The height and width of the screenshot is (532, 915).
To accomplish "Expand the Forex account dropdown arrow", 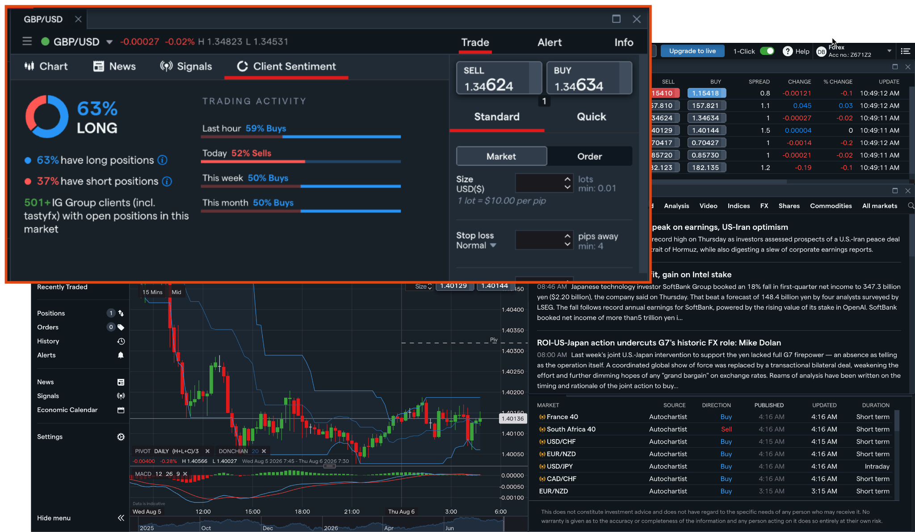I will (890, 51).
